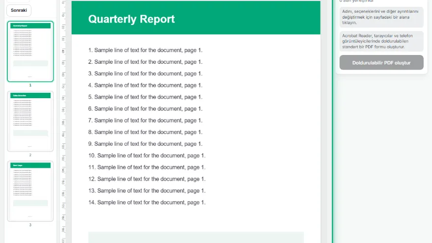Screen dimensions: 432x243
Task: Open page 2 thumbnail
Action: (x=30, y=121)
